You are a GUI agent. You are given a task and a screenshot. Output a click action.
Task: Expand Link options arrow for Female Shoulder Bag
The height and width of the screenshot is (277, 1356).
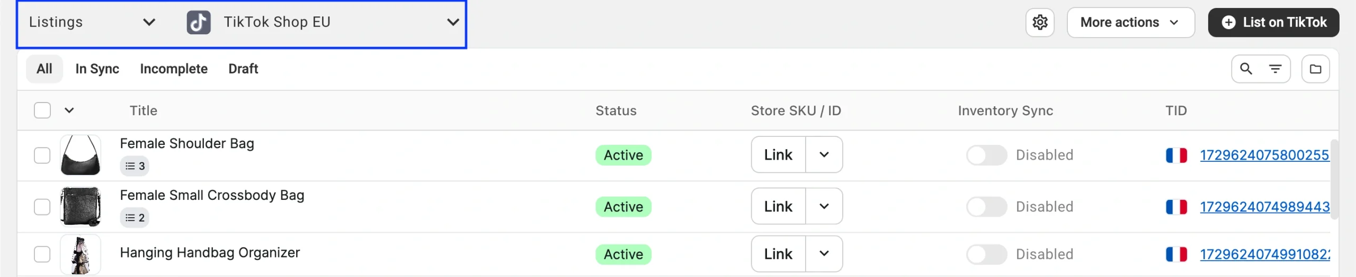click(x=824, y=155)
